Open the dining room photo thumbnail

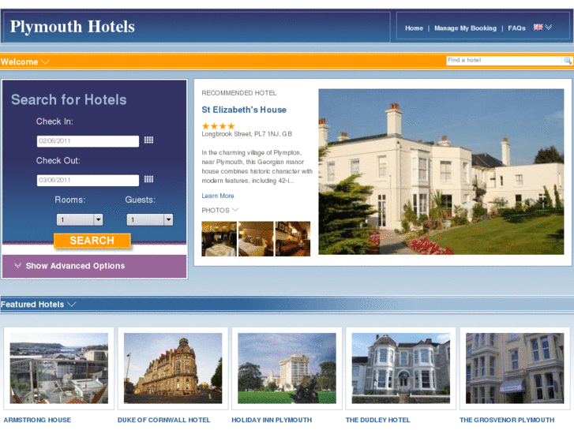coord(219,238)
